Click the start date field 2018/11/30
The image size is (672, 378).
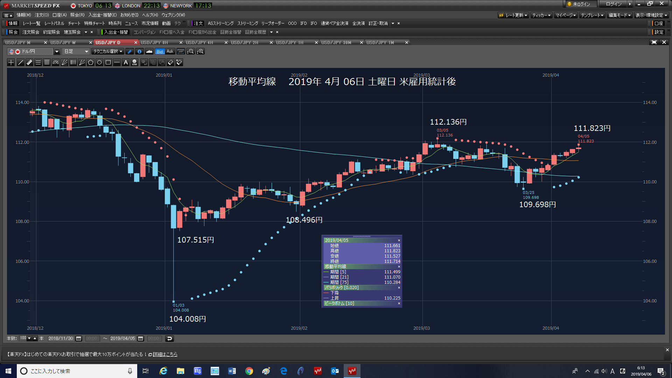pyautogui.click(x=61, y=338)
